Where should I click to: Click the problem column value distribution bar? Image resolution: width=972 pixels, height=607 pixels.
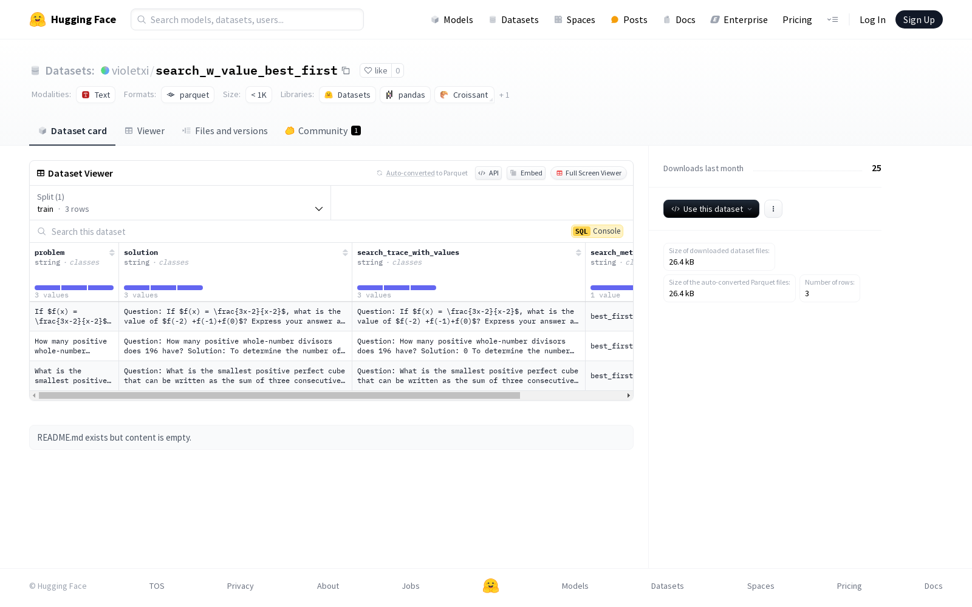point(74,288)
